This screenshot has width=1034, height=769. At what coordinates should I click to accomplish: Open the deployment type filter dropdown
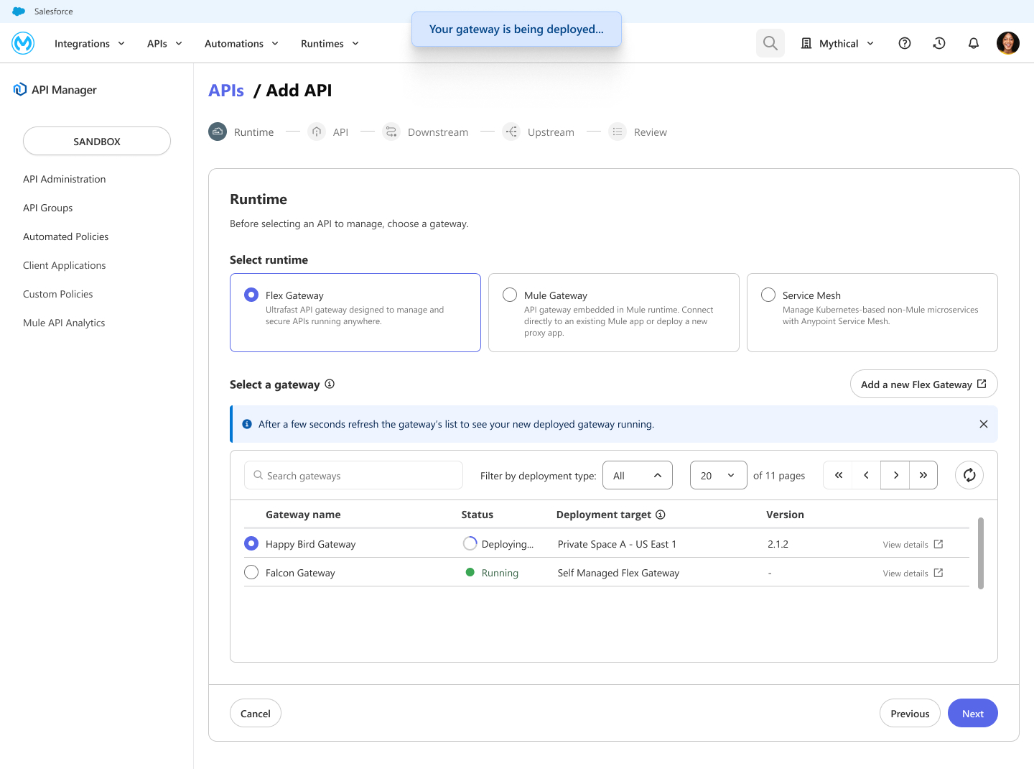638,475
